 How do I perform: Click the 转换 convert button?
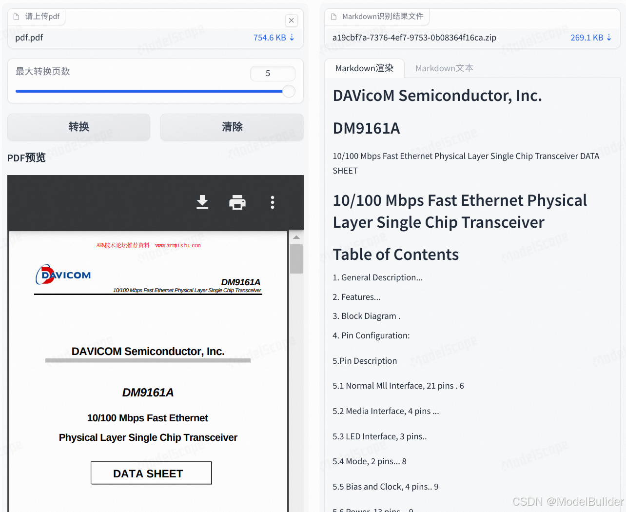(x=79, y=127)
